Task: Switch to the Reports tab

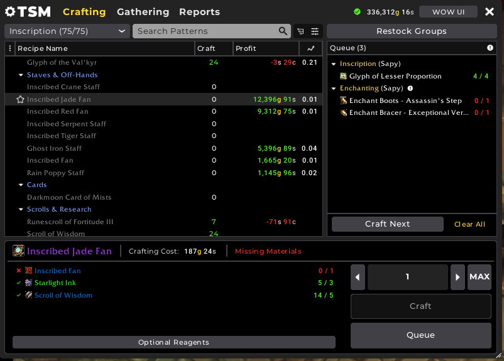Action: [x=199, y=12]
